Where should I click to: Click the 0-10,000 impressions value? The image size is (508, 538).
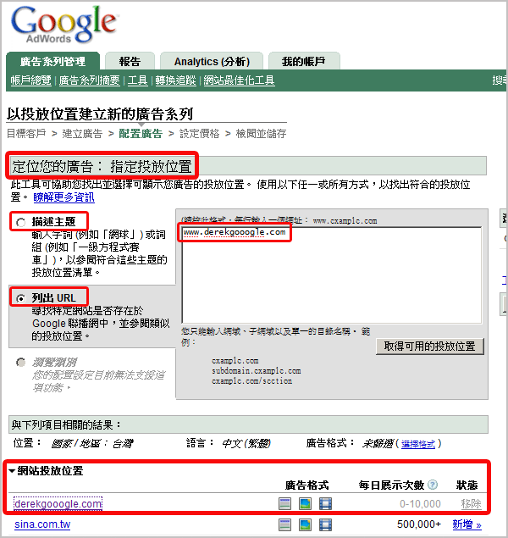(420, 504)
